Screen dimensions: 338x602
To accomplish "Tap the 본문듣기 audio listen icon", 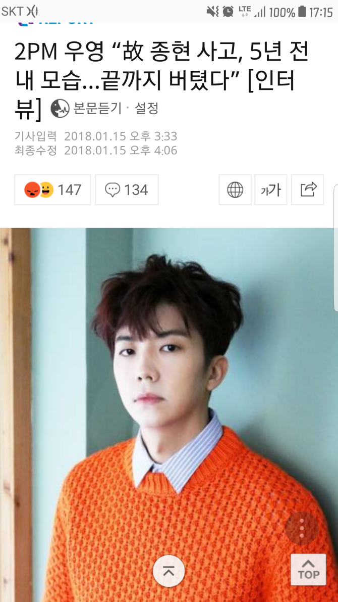I will (60, 108).
